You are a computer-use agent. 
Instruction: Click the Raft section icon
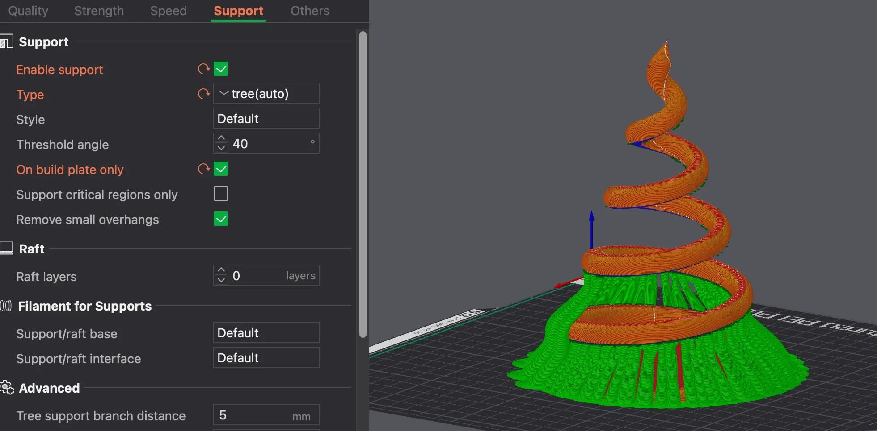pyautogui.click(x=7, y=249)
